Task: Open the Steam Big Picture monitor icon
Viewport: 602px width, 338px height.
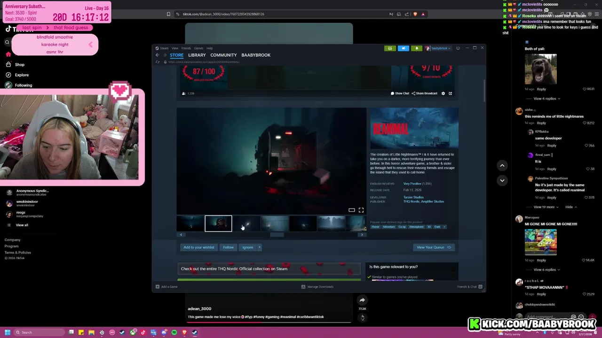Action: coord(458,48)
